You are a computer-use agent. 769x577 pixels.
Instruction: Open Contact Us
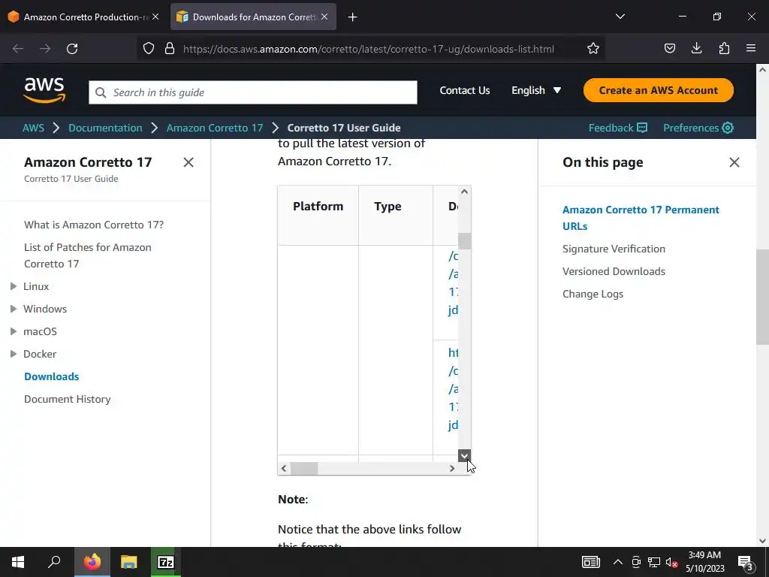click(x=464, y=90)
